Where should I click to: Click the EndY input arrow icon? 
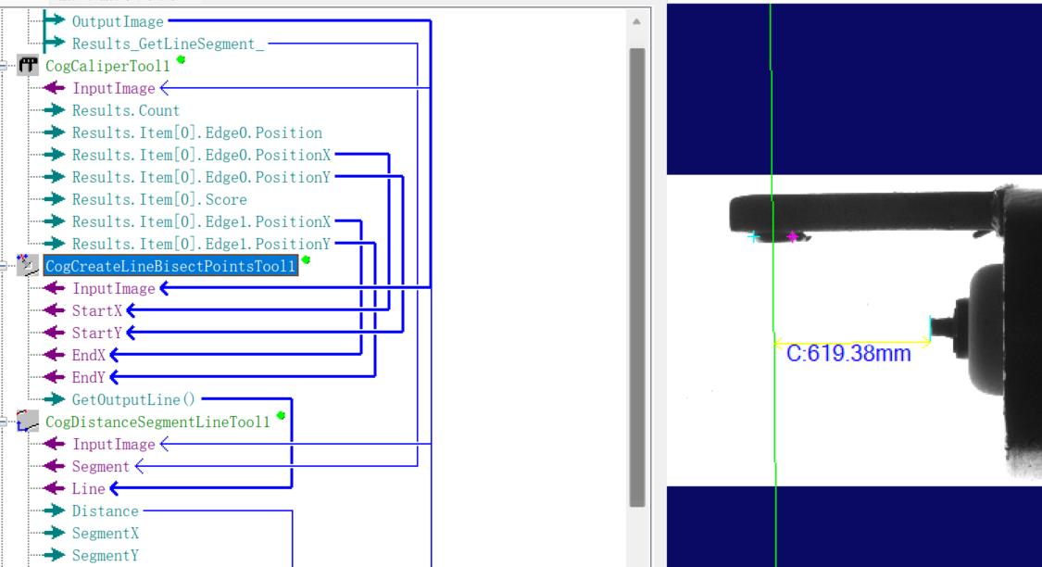(x=54, y=377)
